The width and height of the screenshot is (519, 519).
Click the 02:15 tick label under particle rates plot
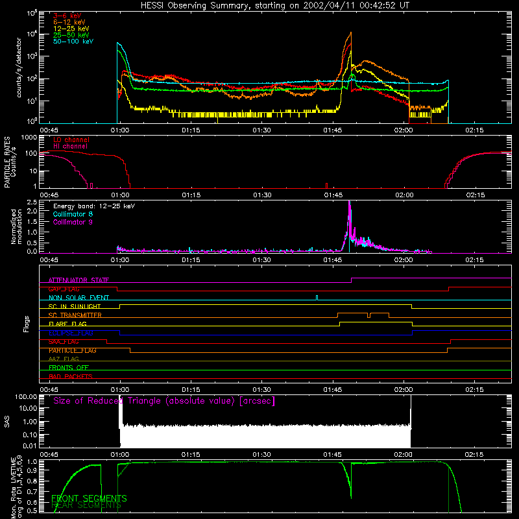tap(476, 195)
